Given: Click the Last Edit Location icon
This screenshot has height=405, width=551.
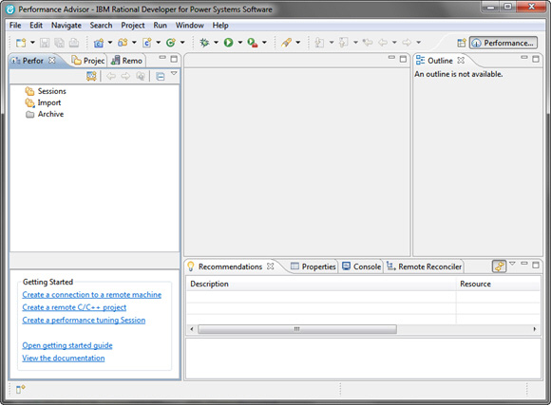Looking at the screenshot, I should [x=368, y=43].
